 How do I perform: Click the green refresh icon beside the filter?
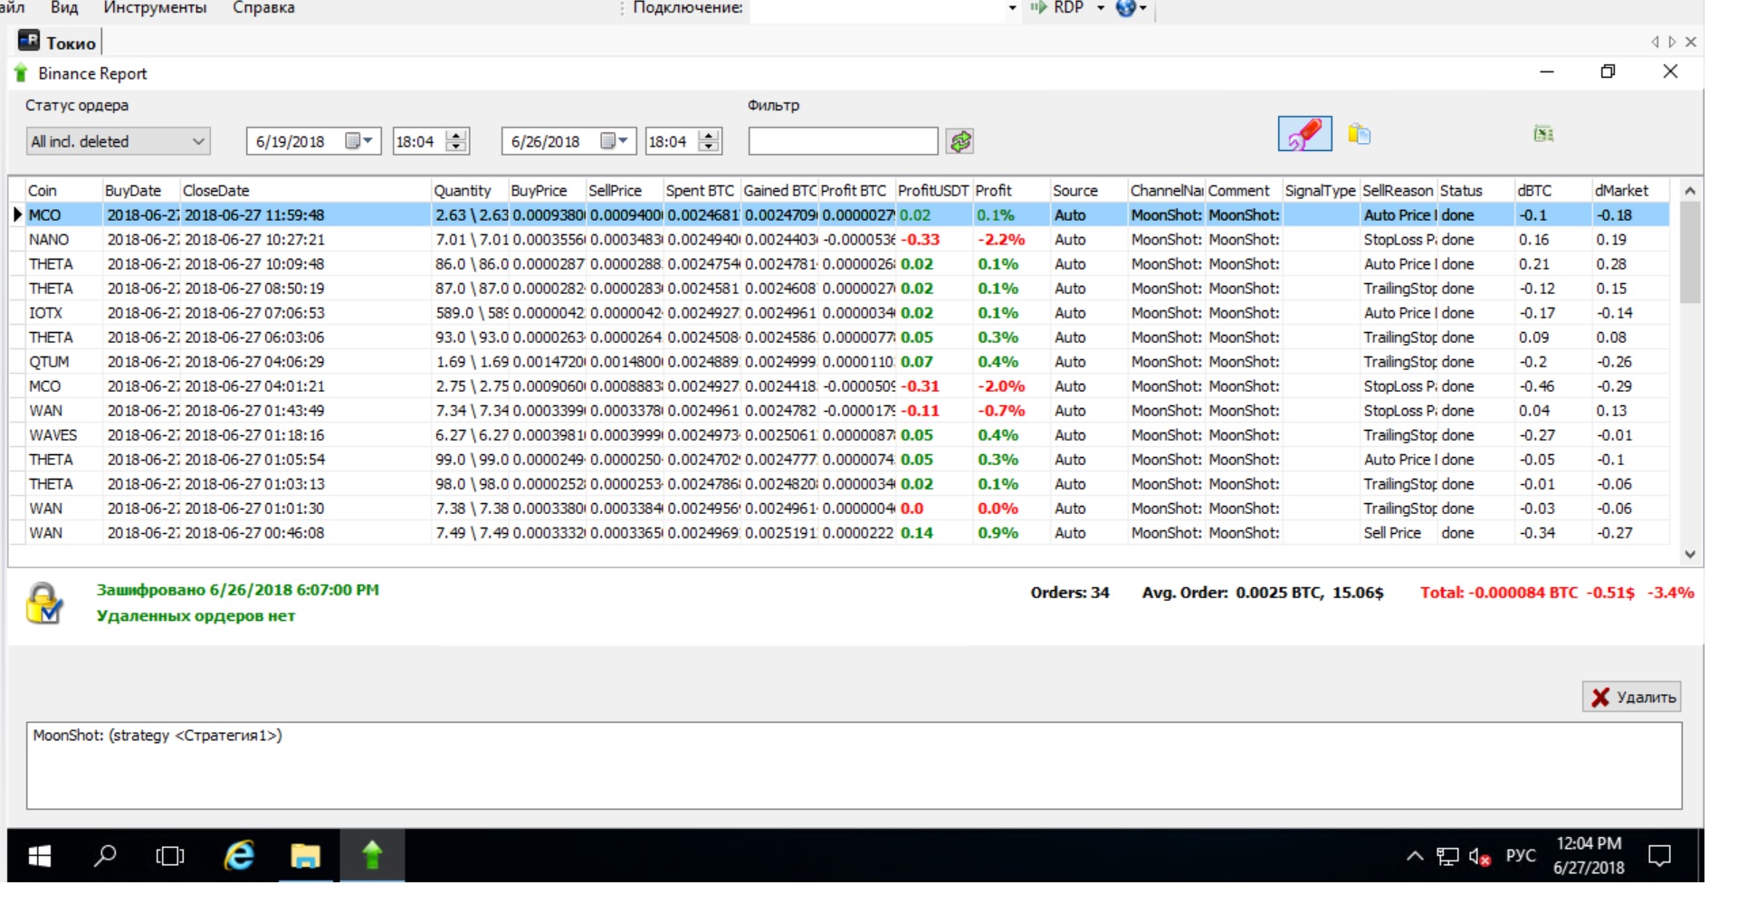point(960,141)
